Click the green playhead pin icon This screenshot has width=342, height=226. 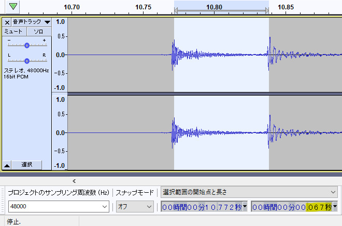pos(13,7)
